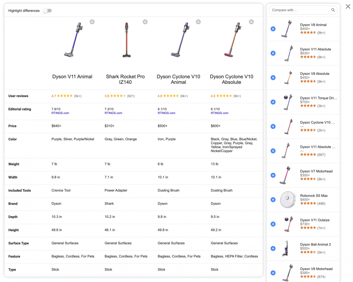
Task: Toggle the Highlight differences switch
Action: pos(47,11)
